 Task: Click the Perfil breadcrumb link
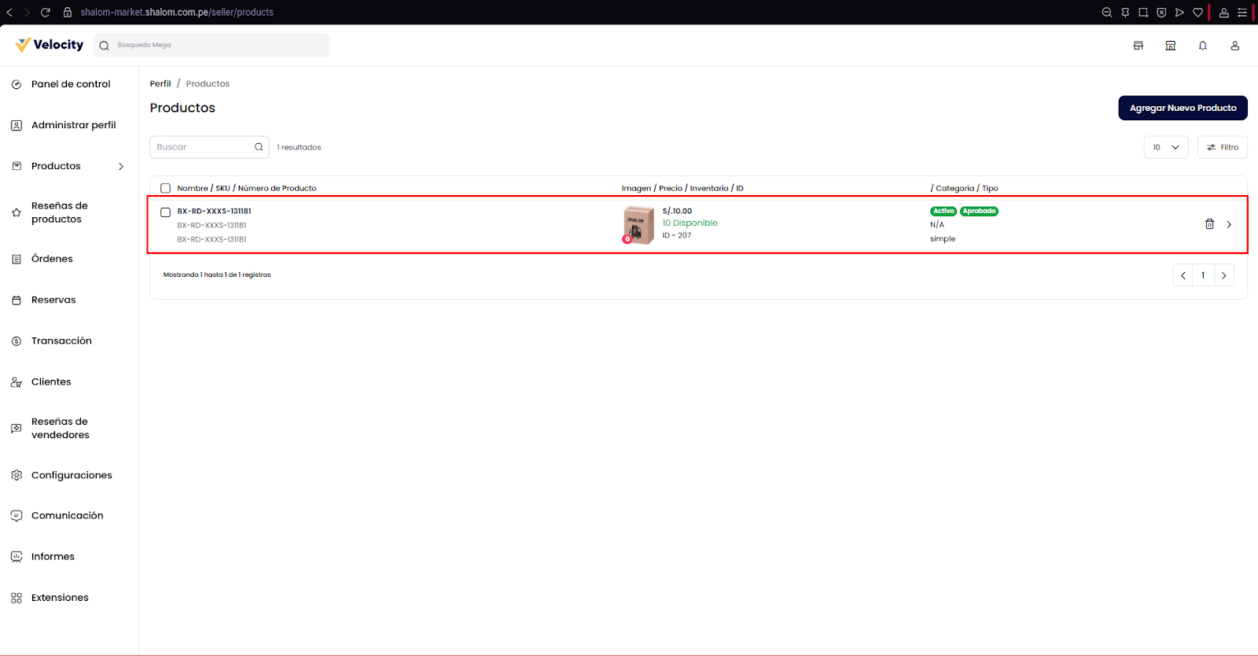coord(160,83)
